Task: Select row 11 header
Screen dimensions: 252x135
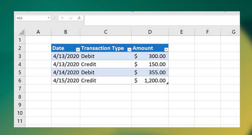Action: 20,121
